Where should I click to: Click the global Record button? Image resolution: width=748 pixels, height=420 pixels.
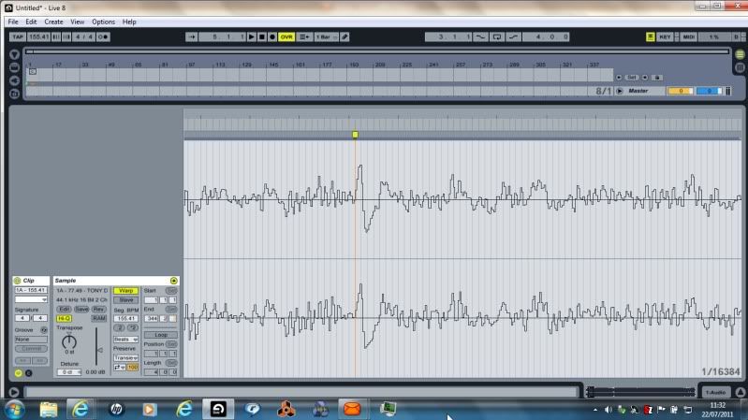272,36
